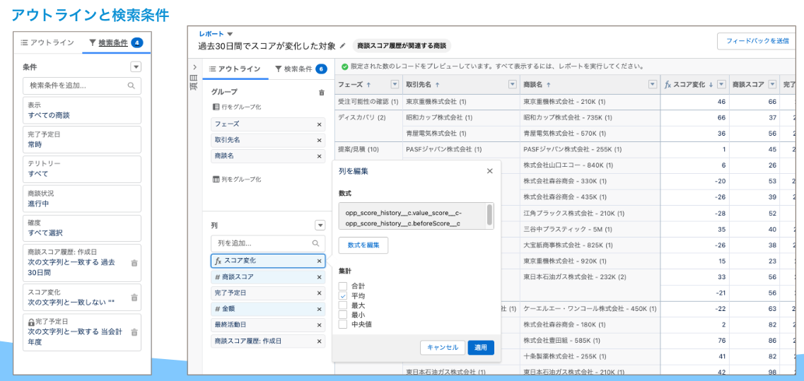Uncheck the 平均 aggregate option

pos(342,296)
